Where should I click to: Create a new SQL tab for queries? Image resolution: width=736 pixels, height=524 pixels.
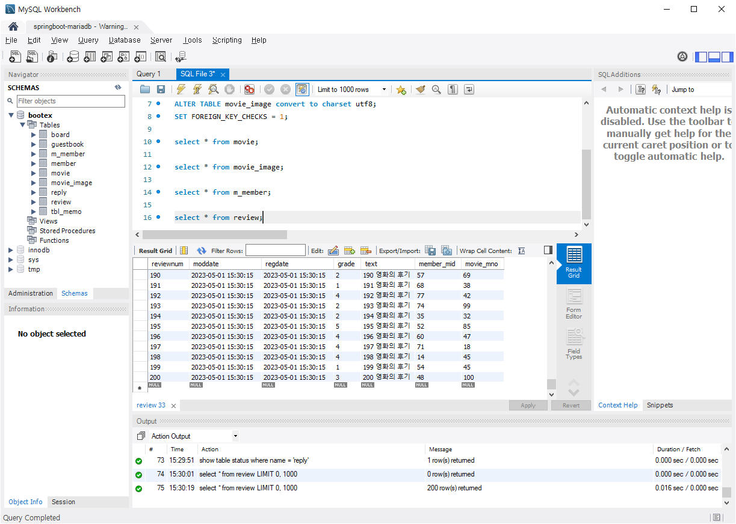(x=15, y=56)
